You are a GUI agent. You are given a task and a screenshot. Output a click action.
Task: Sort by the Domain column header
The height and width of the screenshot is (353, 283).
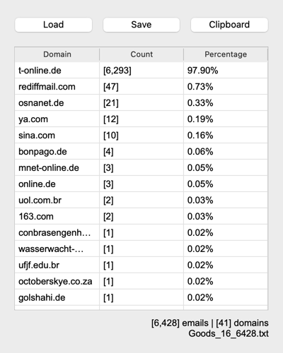[57, 54]
